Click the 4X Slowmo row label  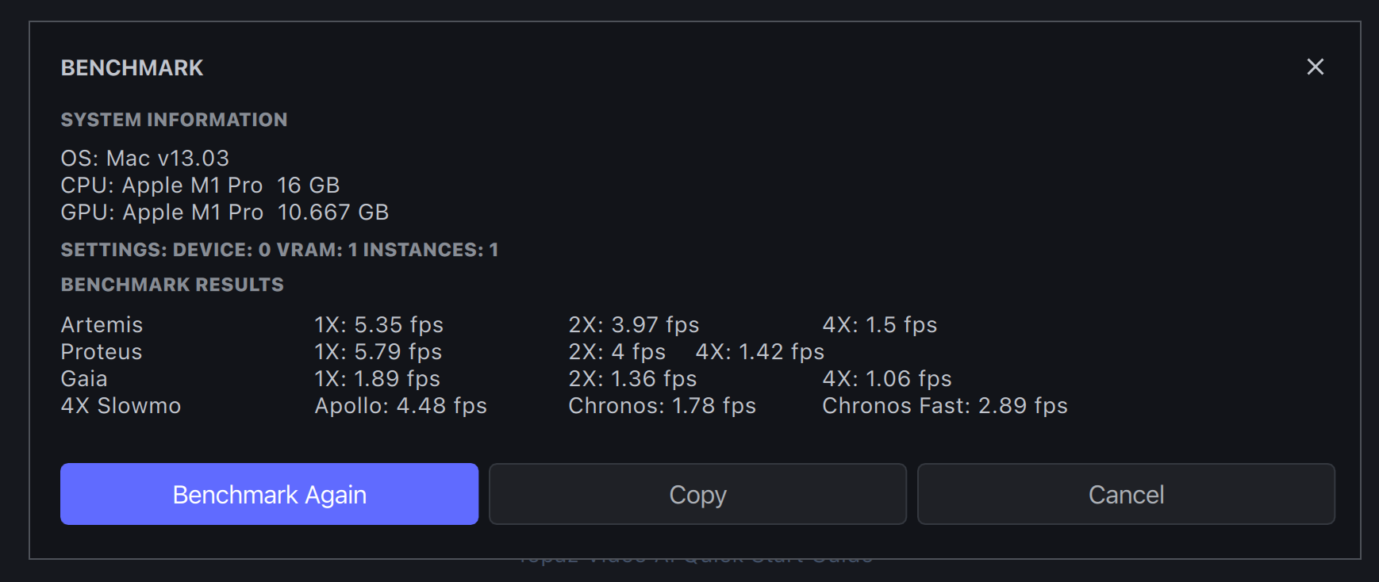tap(121, 406)
